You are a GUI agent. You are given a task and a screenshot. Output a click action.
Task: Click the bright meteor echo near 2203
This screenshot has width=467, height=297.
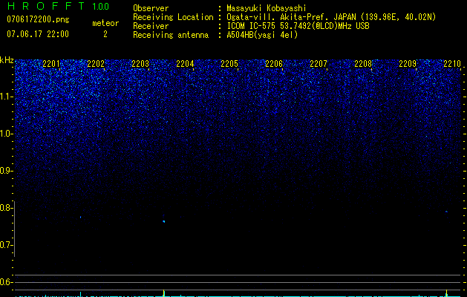point(164,221)
